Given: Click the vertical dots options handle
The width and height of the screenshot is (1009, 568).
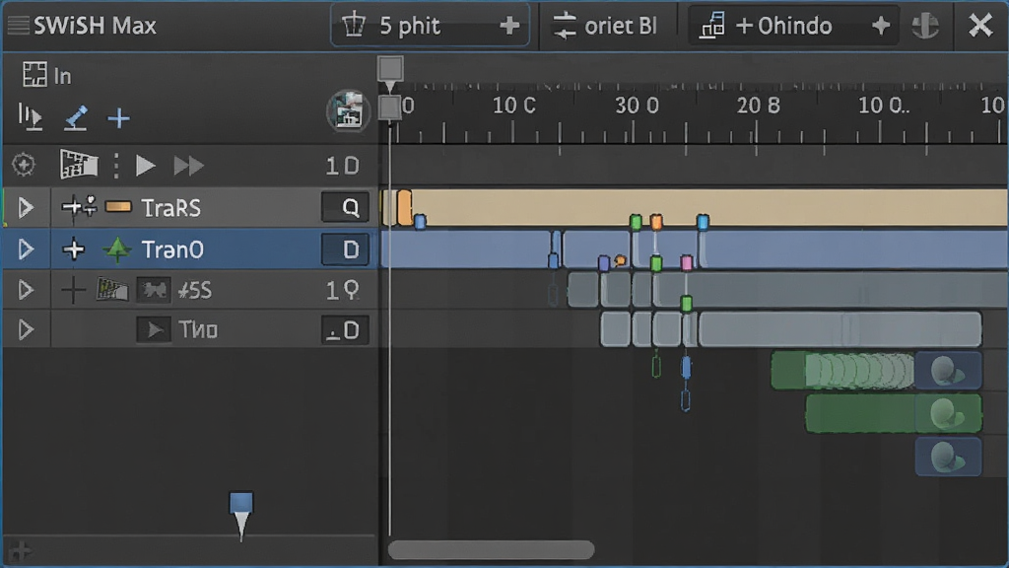Looking at the screenshot, I should [116, 166].
